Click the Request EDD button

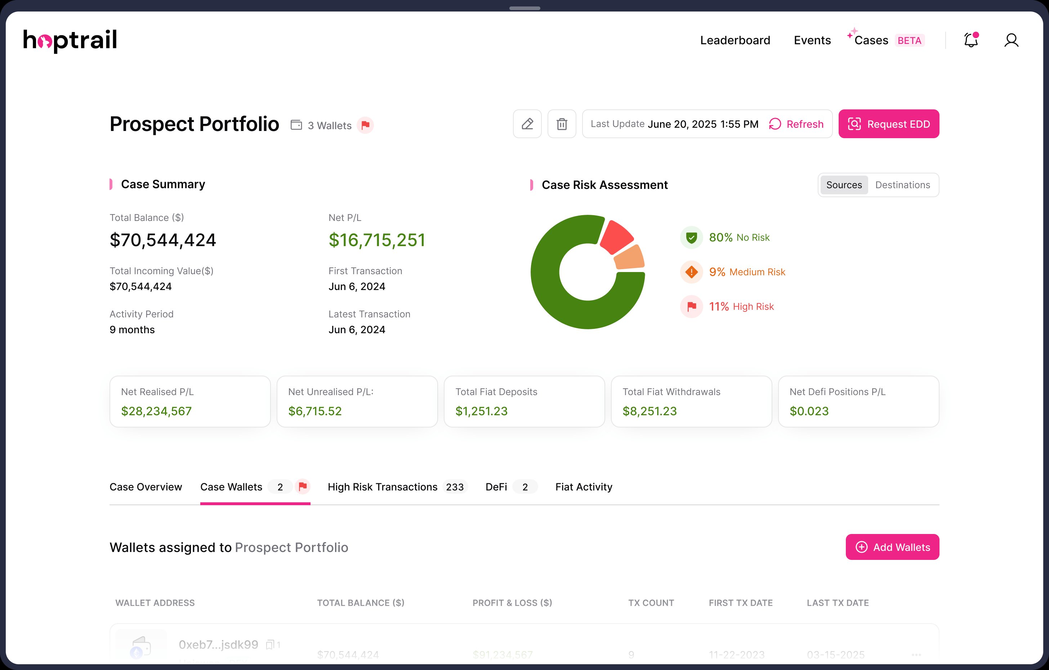(x=889, y=124)
